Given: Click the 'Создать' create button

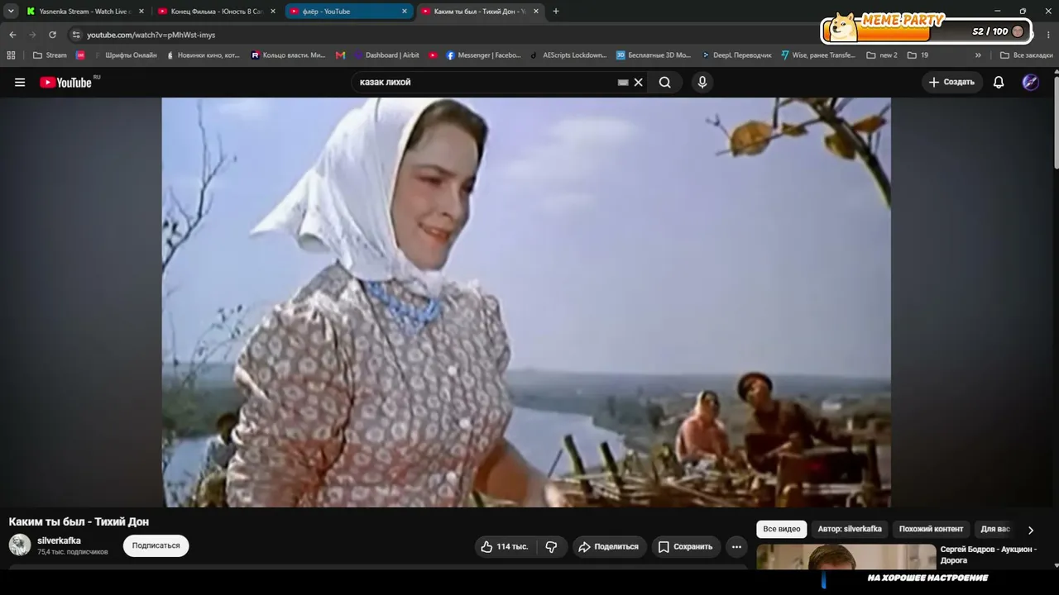Looking at the screenshot, I should pyautogui.click(x=951, y=83).
